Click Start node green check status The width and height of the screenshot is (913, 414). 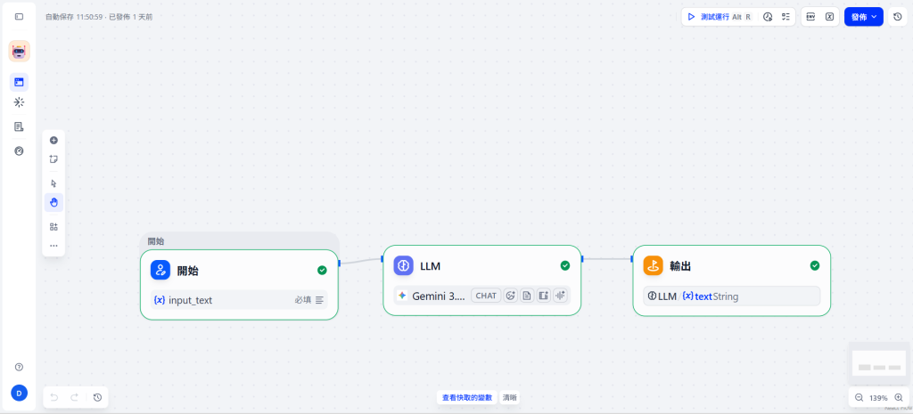pos(322,270)
